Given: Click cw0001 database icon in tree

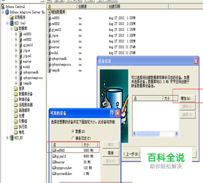Looking at the screenshot, I should pos(21,34).
